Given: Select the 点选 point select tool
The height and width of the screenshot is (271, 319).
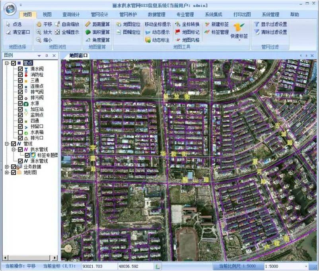Looking at the screenshot, I should [14, 24].
